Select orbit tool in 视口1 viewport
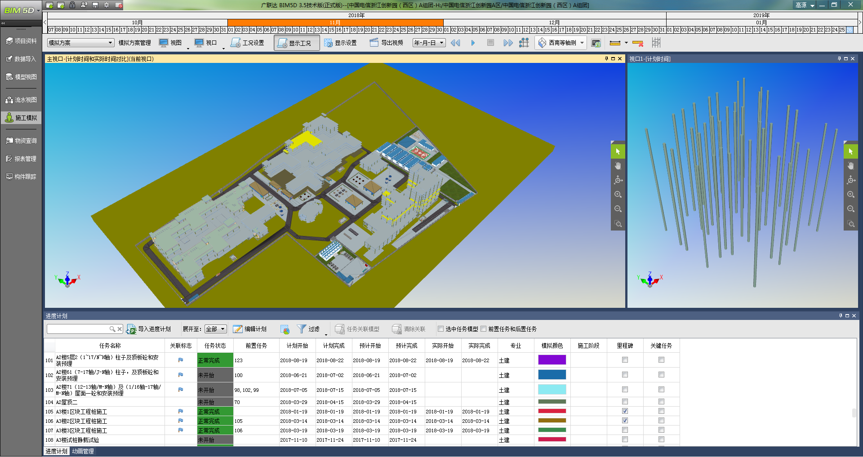 tap(851, 180)
